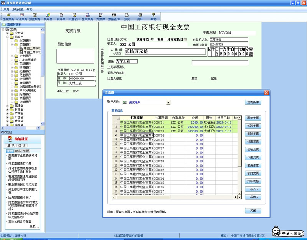Image resolution: width=307 pixels, height=240 pixels.
Task: Click the 登录 button in 纳纳社区
Action: coord(11,145)
